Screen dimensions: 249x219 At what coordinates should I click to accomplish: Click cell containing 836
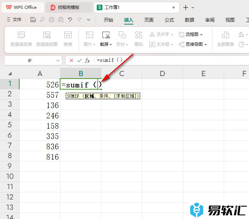[40, 146]
